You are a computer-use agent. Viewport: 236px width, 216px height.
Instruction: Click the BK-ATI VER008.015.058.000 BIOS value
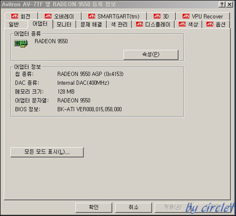click(x=89, y=109)
